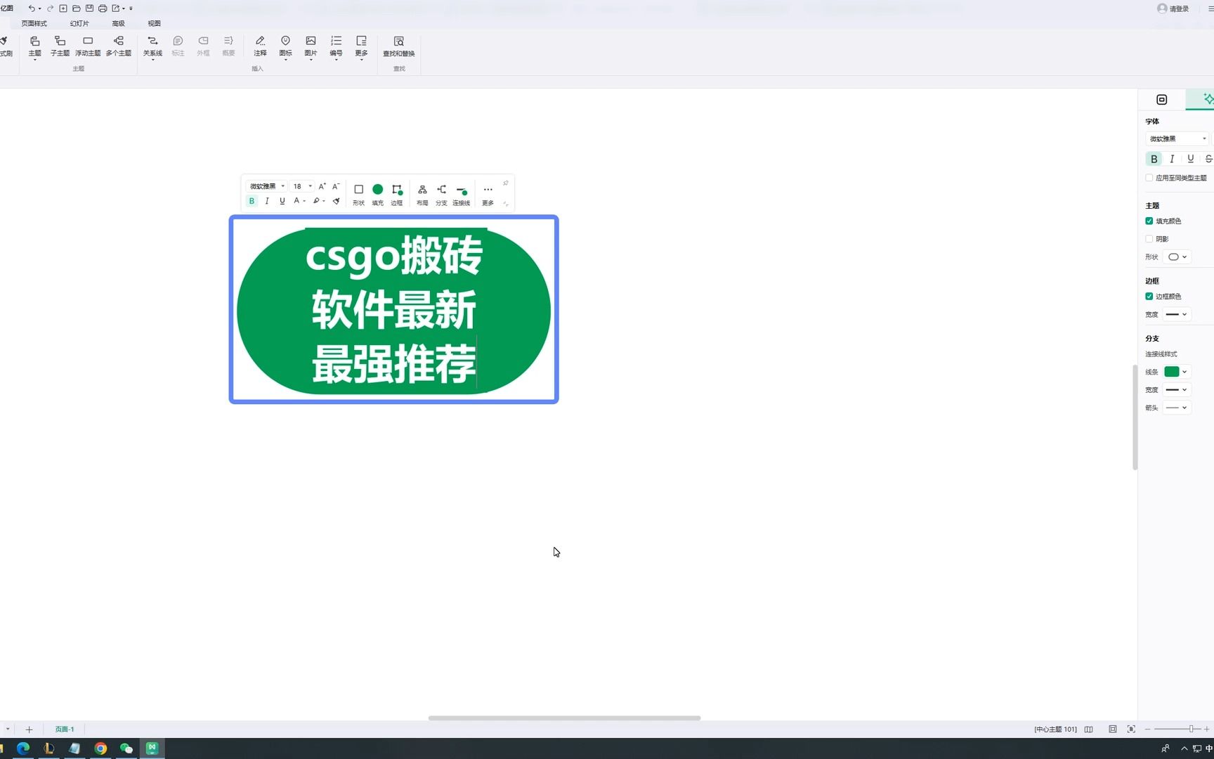The image size is (1214, 759).
Task: Check 应用至同类型主题 checkbox
Action: (x=1149, y=178)
